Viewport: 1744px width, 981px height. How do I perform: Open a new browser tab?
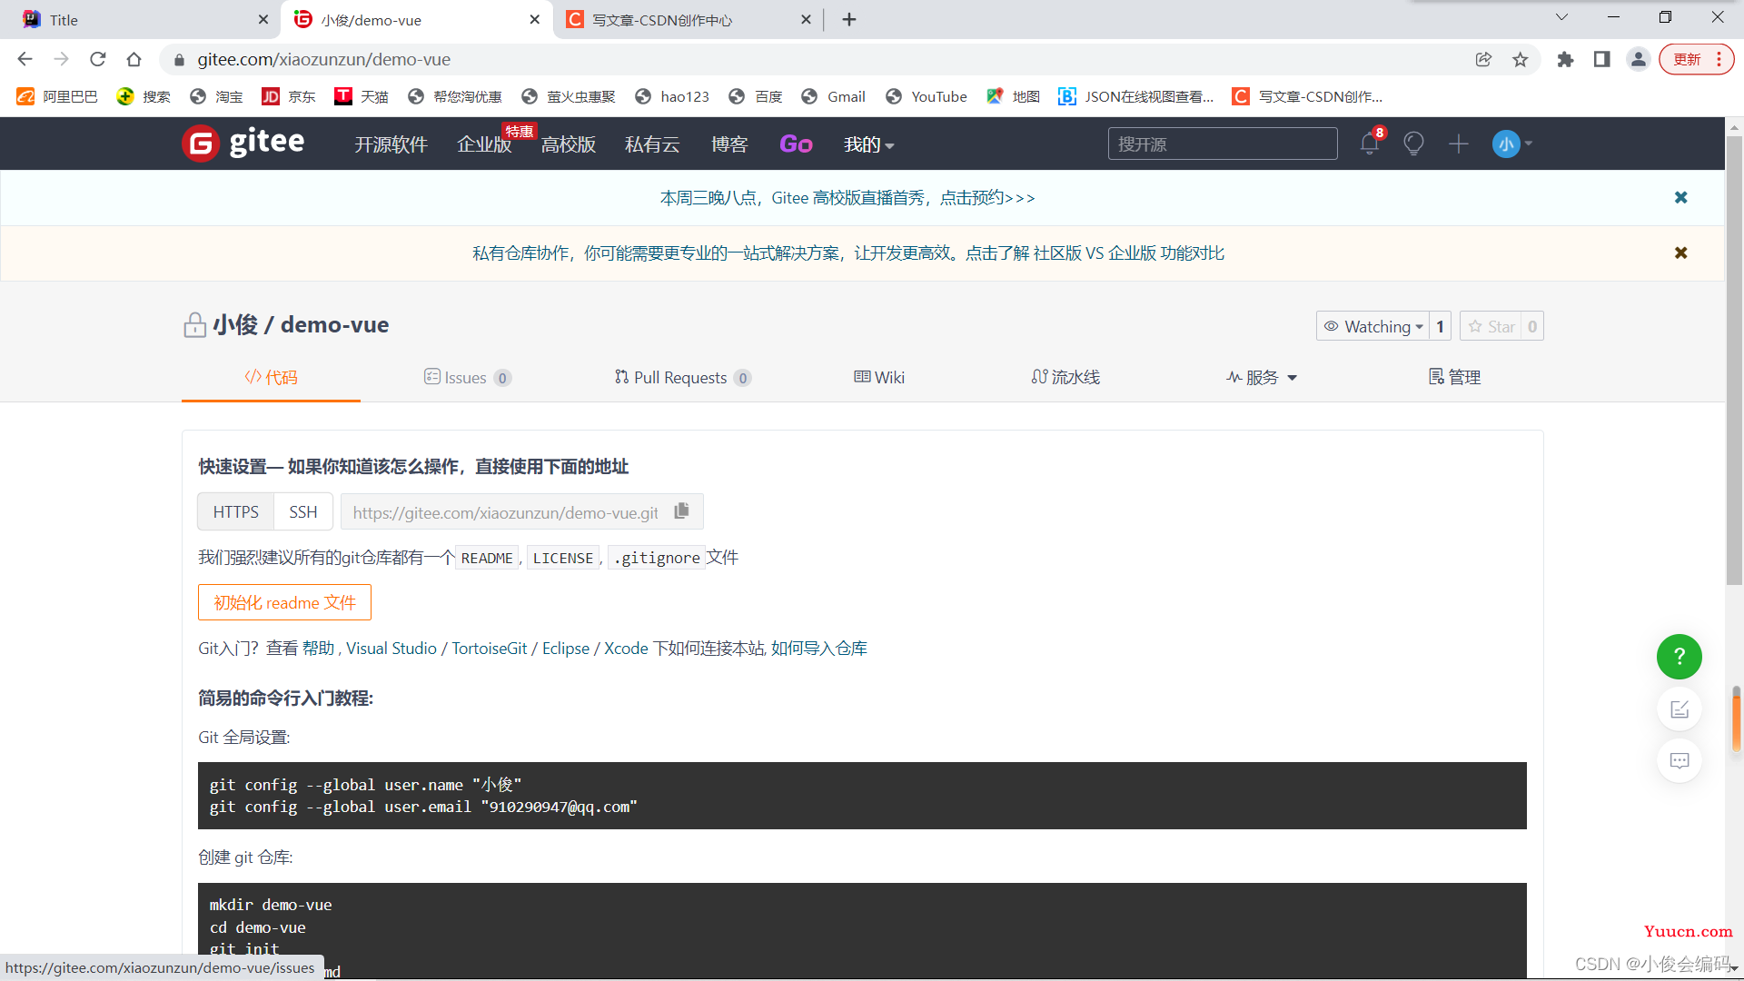click(x=849, y=19)
